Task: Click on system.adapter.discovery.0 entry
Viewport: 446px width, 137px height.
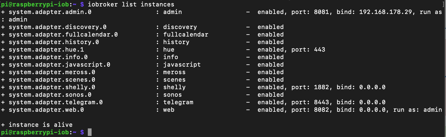Action: coord(58,27)
